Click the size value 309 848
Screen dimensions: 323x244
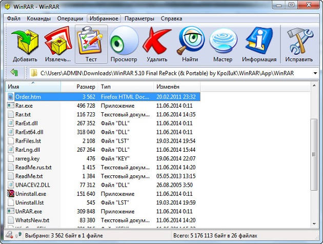coord(86,211)
